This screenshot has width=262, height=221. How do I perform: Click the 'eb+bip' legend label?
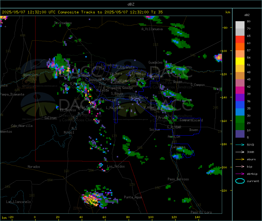coord(252,174)
